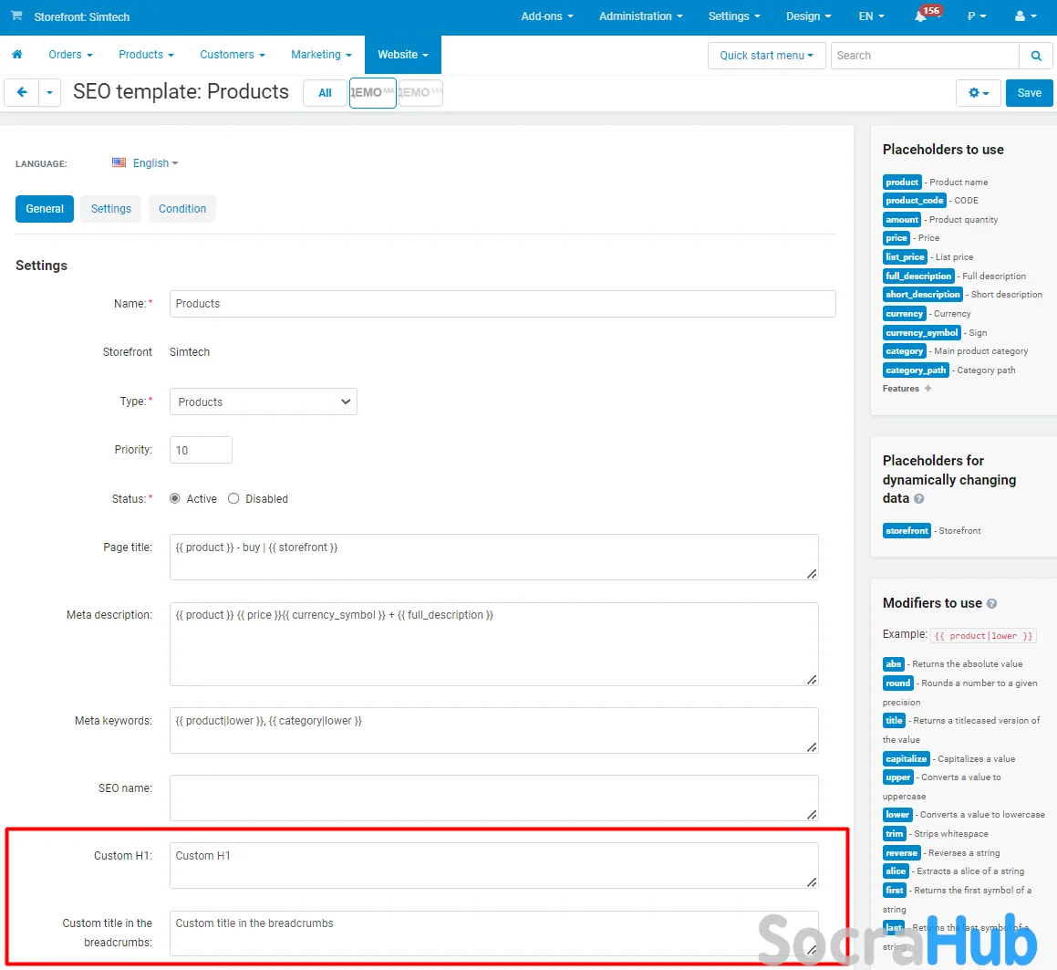Expand the Quick start menu dropdown
Image resolution: width=1057 pixels, height=970 pixels.
[x=766, y=56]
